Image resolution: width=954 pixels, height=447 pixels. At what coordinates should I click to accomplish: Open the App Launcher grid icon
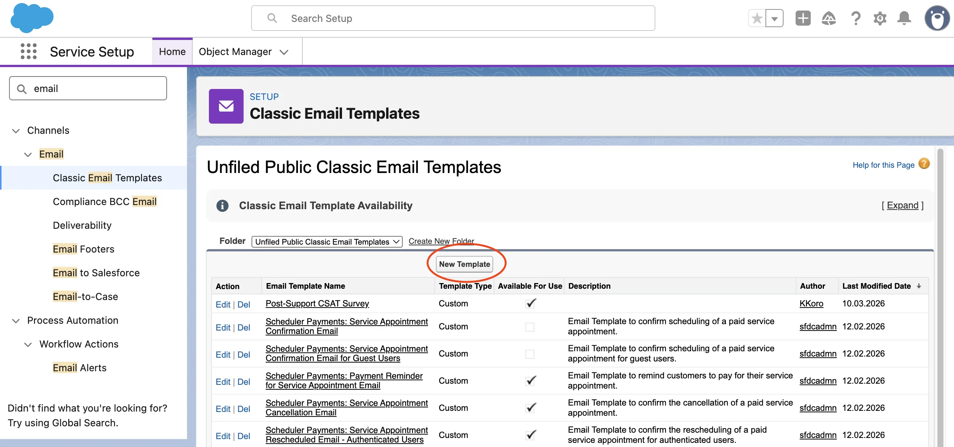(x=28, y=51)
